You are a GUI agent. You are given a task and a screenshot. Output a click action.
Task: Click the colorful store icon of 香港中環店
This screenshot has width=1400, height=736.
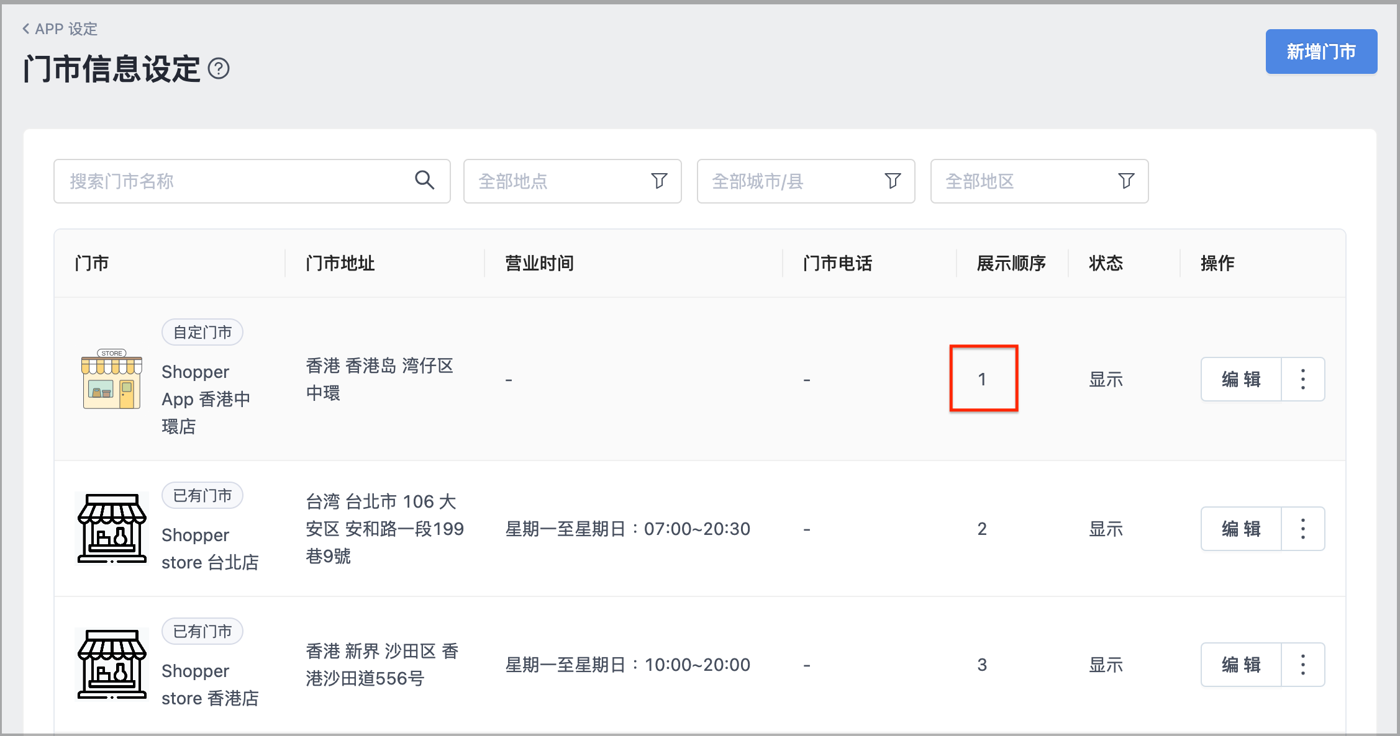(112, 379)
